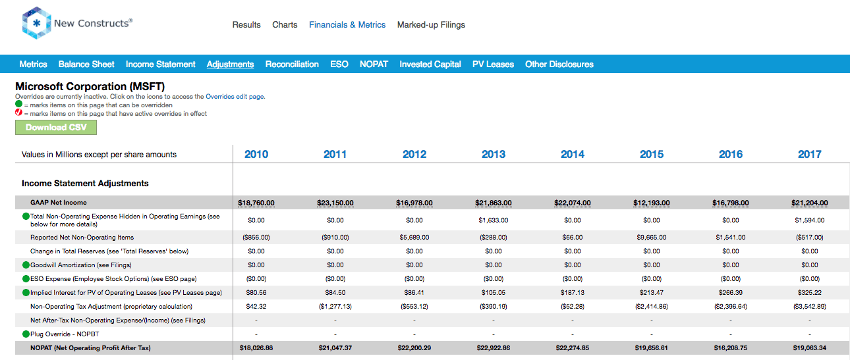The width and height of the screenshot is (850, 360).
Task: Click 2016 reported non-operating value $1,541.00
Action: (731, 237)
